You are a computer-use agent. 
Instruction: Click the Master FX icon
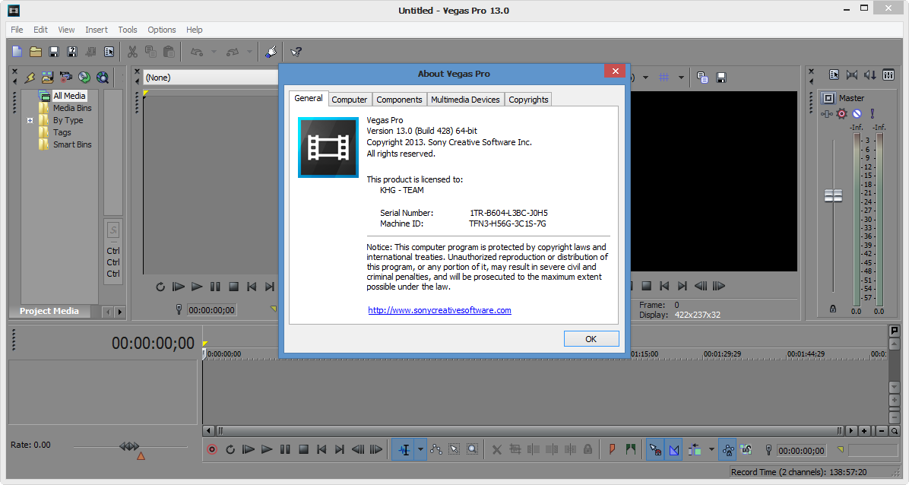827,114
